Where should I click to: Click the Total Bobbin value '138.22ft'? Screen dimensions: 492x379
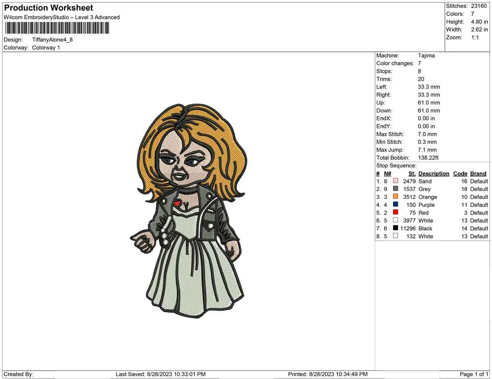pos(428,158)
